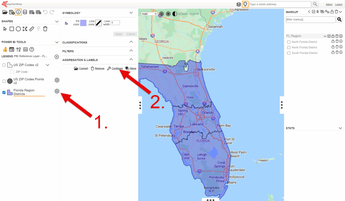
Task: Check the South Florida District markup
Action: 289,53
